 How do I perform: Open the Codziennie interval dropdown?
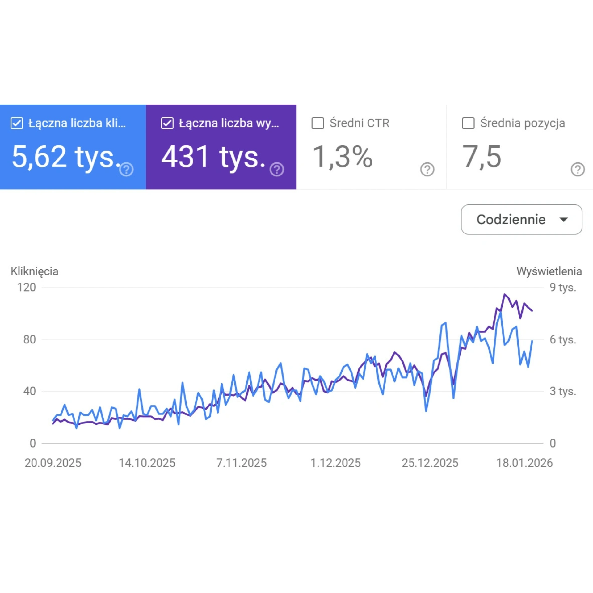coord(511,219)
